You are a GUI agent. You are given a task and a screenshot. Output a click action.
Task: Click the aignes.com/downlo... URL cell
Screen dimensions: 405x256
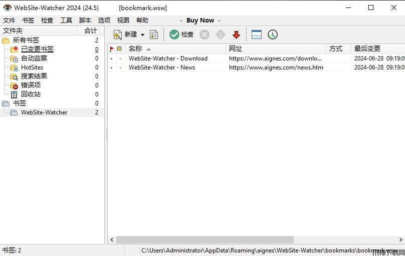tap(276, 58)
